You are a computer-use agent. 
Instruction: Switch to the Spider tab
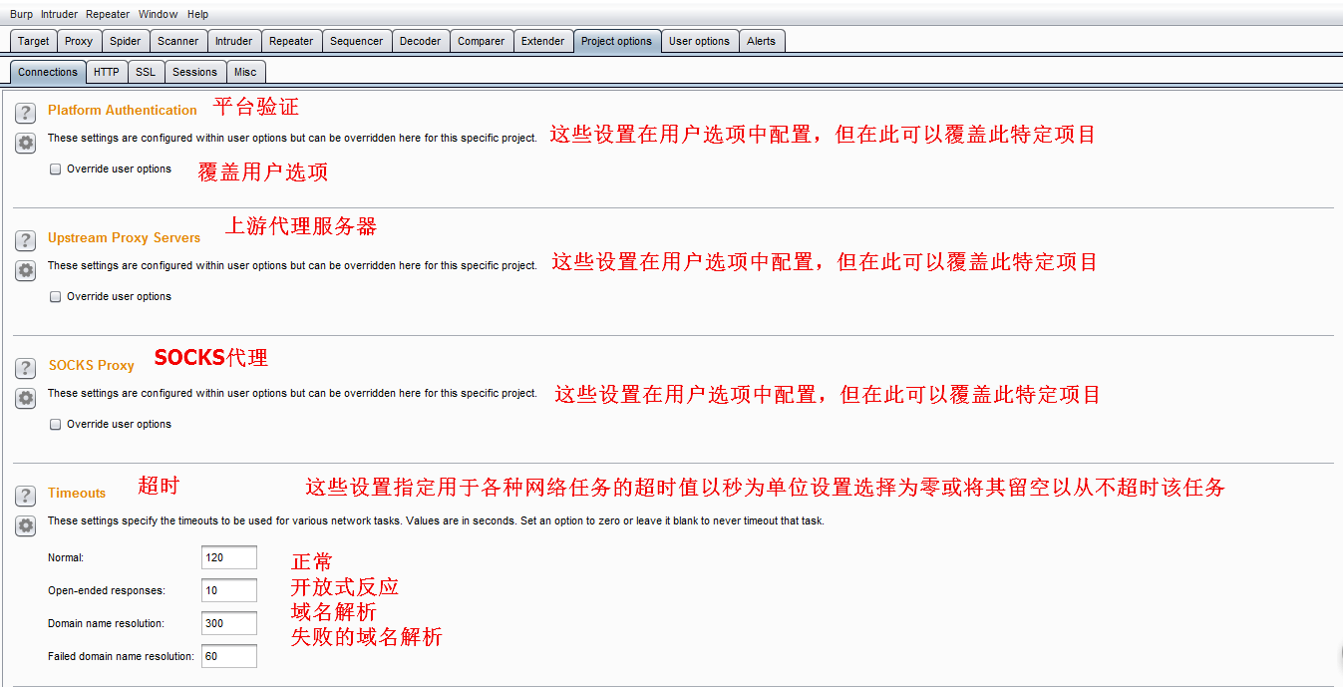(126, 41)
